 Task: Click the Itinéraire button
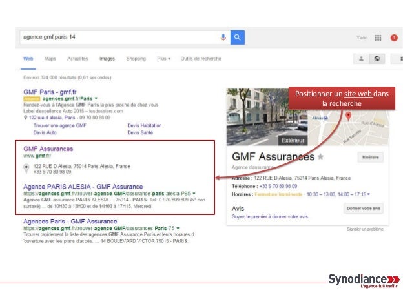click(x=371, y=157)
